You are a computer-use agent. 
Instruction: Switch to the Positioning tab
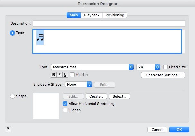click(x=115, y=15)
